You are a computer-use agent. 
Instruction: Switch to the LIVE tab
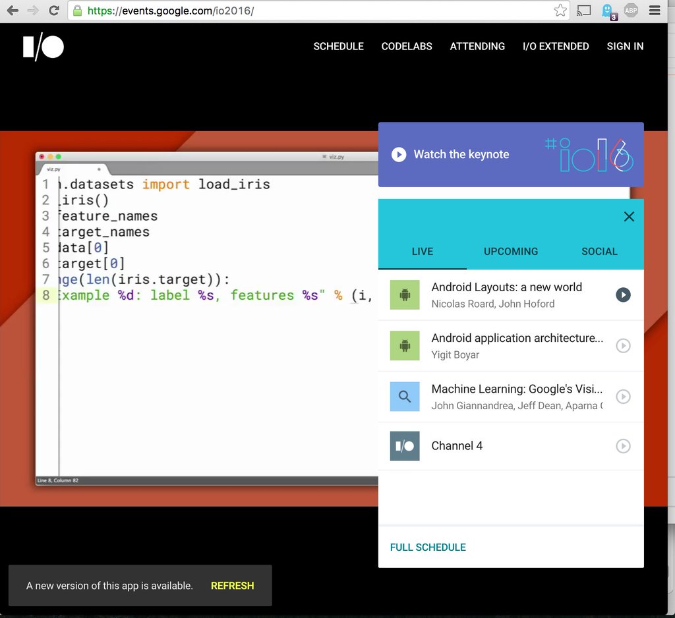[x=423, y=251]
